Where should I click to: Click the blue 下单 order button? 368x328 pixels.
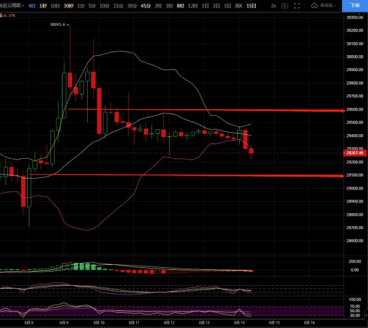pyautogui.click(x=355, y=6)
